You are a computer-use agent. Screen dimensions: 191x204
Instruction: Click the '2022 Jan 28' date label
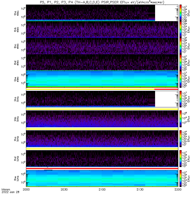tap(10, 192)
